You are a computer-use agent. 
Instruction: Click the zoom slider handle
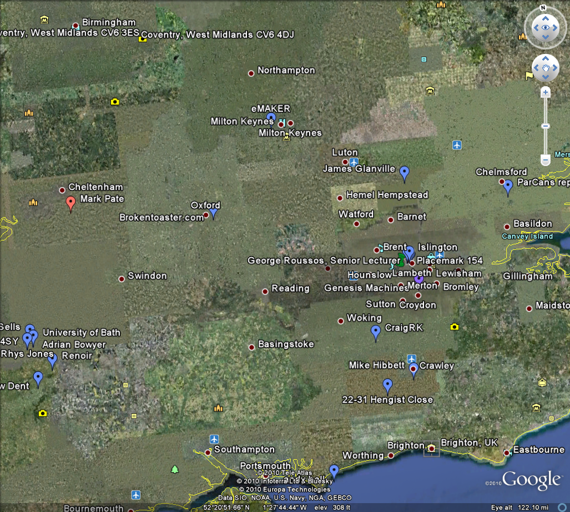(545, 126)
